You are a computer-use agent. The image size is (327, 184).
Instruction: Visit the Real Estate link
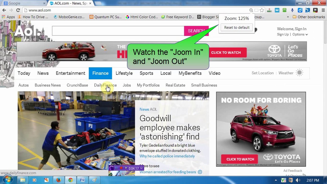[x=176, y=85]
